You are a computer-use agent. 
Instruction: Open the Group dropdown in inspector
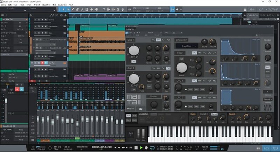coord(21,26)
